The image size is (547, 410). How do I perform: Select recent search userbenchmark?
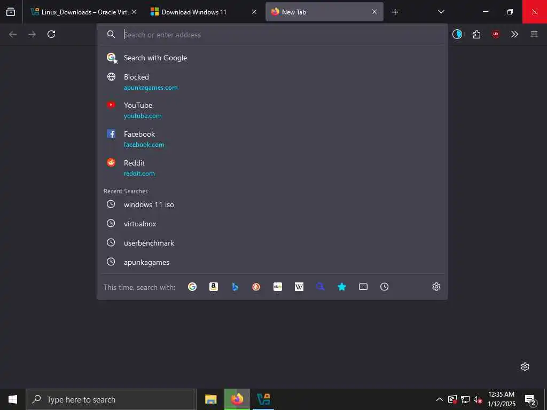[x=272, y=243]
